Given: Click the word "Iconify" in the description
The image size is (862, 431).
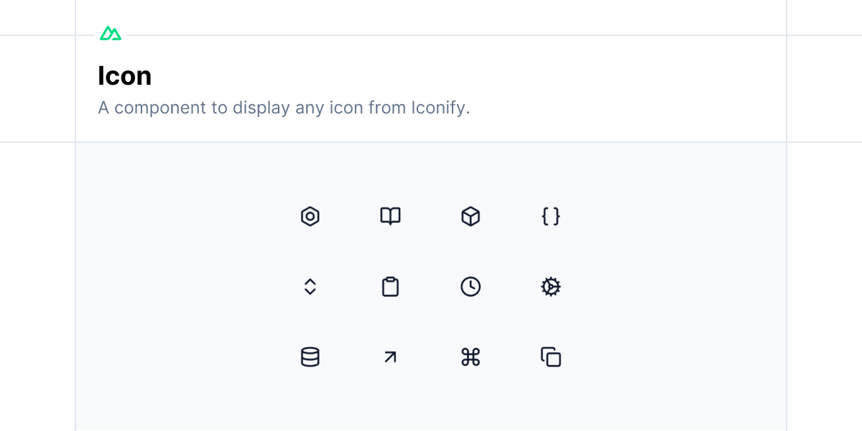Looking at the screenshot, I should pos(440,108).
